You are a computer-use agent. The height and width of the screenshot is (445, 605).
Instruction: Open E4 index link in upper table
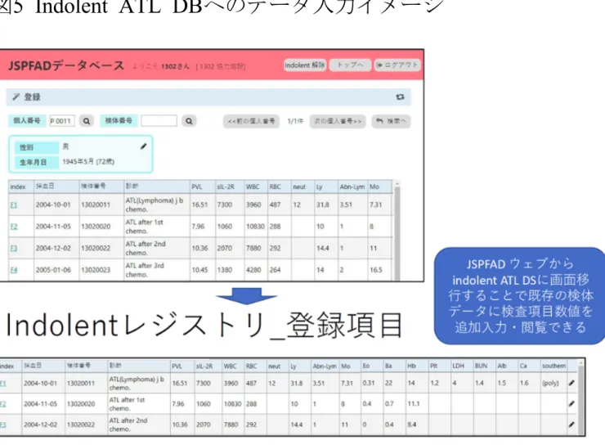coord(14,270)
